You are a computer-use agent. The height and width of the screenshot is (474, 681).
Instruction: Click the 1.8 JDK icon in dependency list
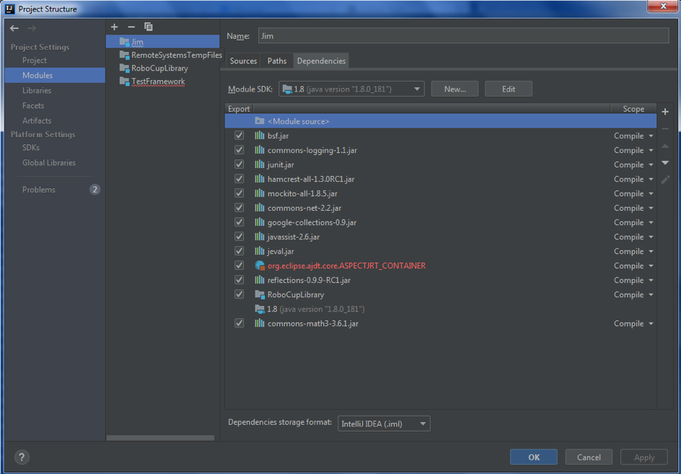point(260,309)
